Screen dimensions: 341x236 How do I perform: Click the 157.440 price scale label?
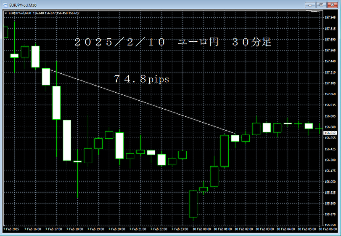pos(330,61)
